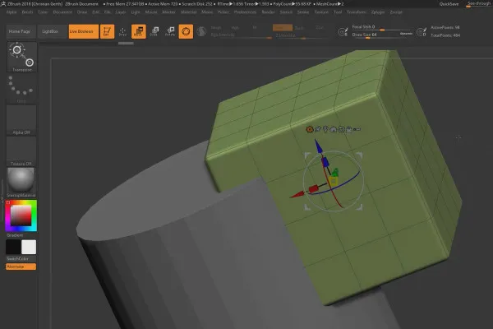493x329 pixels.
Task: Select the Draw mode icon
Action: [x=122, y=31]
